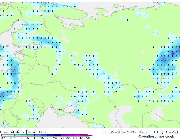180x139 pixels.
Task: Pick the 15–20 mm blue legend box
Action: pyautogui.click(x=44, y=135)
